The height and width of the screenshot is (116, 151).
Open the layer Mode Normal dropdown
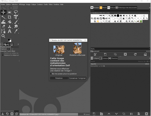coord(142,61)
